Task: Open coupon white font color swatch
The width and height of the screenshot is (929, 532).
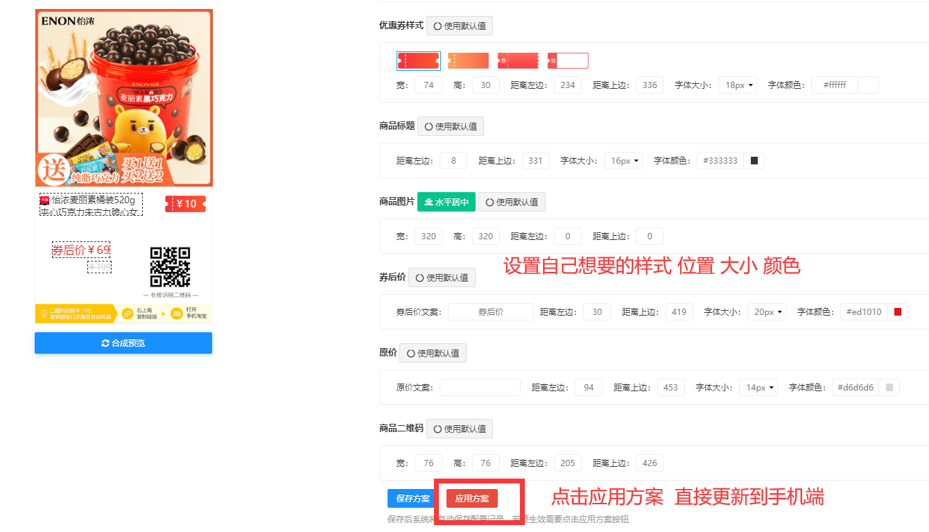Action: coord(868,85)
